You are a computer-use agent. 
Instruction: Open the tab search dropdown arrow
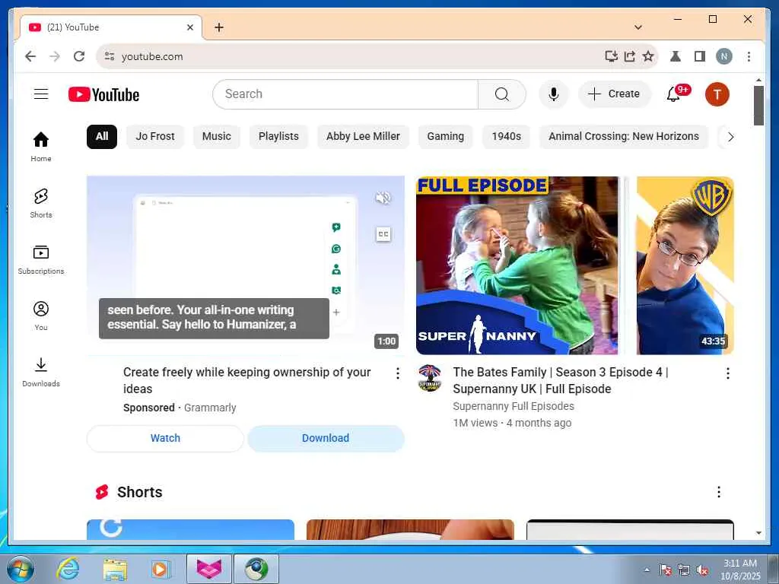638,27
